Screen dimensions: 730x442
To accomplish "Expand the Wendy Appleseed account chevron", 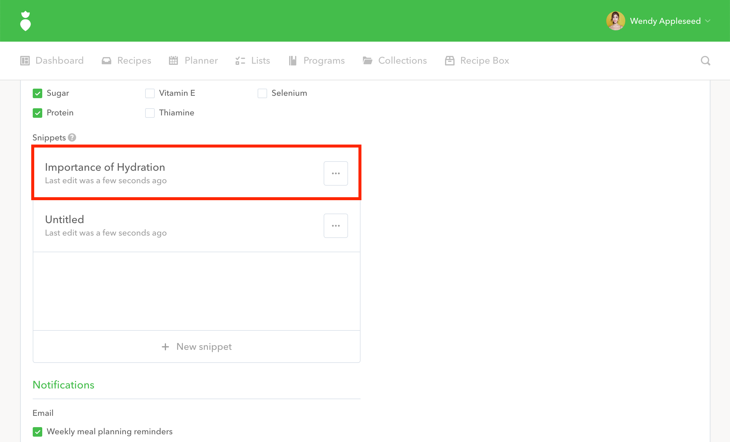I will pos(708,21).
